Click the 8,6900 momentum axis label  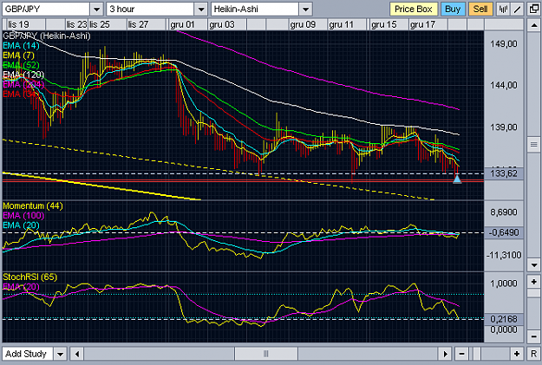tap(504, 212)
